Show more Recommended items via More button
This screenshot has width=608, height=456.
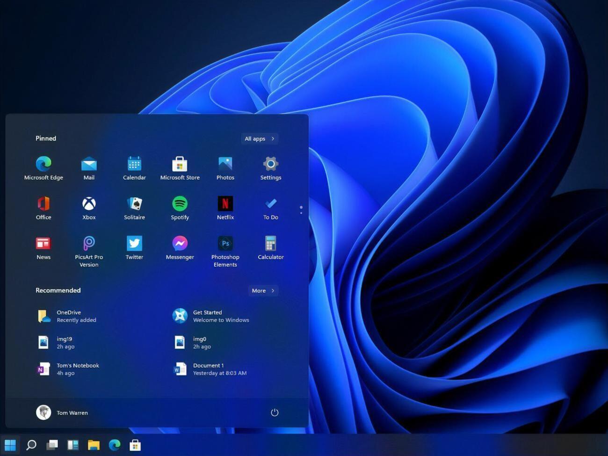tap(262, 290)
